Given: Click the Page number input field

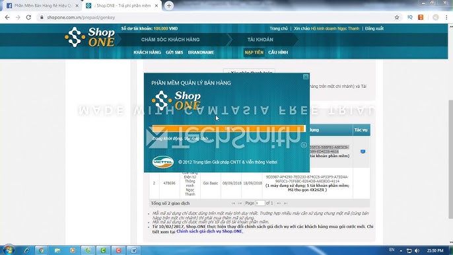Looking at the screenshot, I should pos(260,203).
